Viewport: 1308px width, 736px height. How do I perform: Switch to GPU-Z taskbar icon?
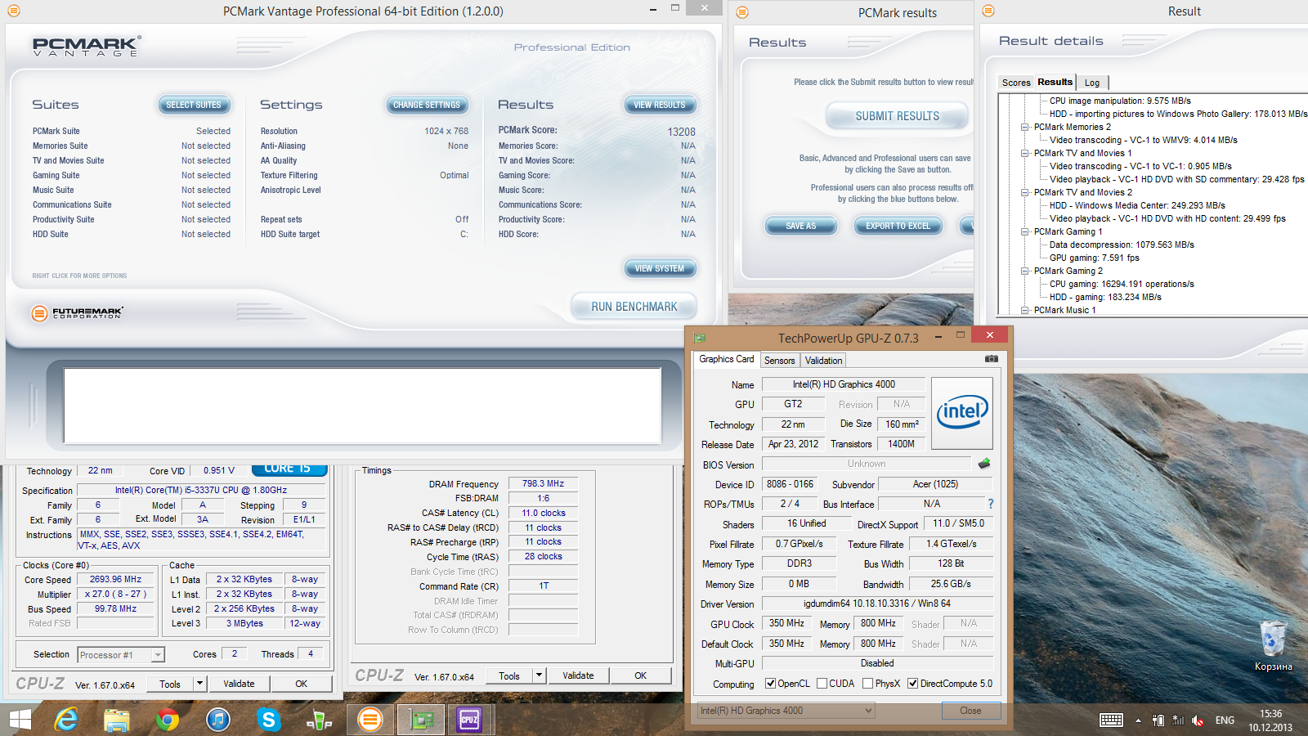pyautogui.click(x=420, y=720)
